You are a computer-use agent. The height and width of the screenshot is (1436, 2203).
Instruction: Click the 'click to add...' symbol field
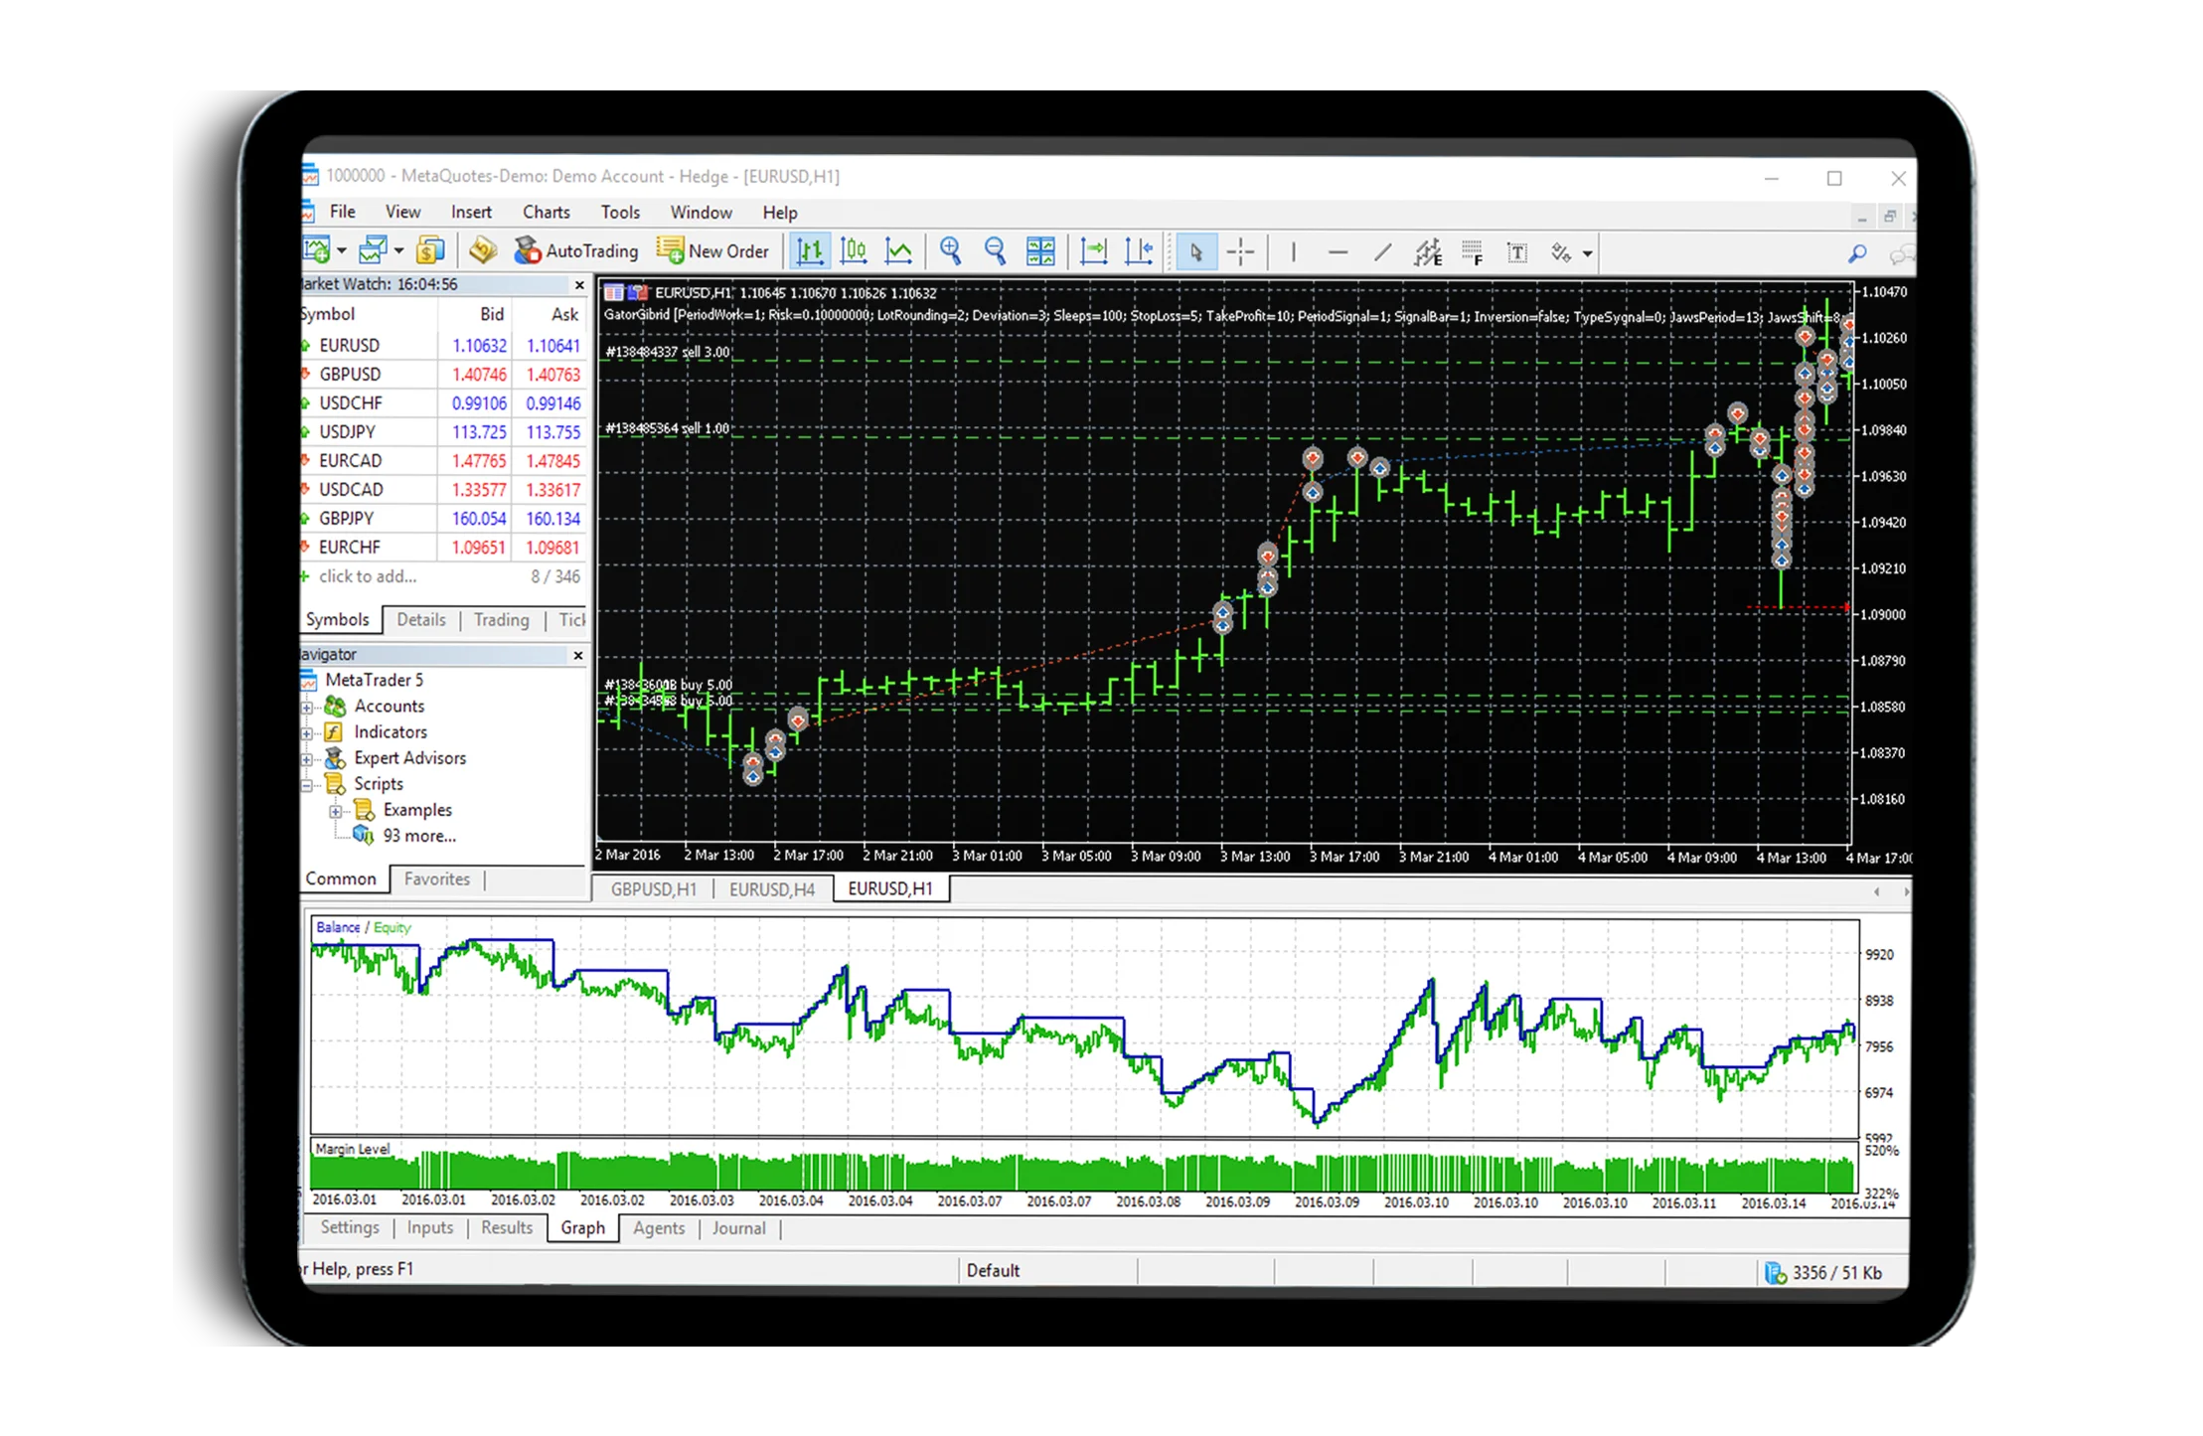pyautogui.click(x=368, y=576)
